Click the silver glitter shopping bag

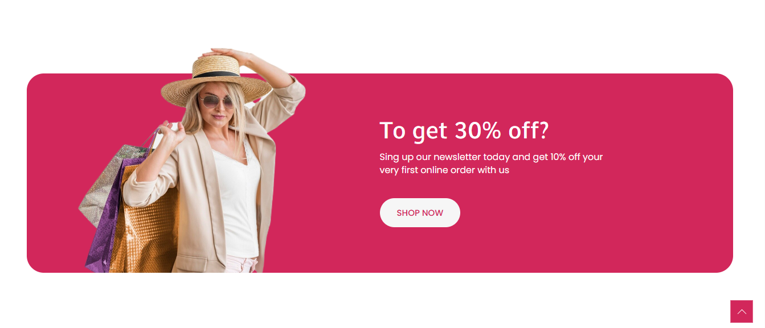point(105,182)
